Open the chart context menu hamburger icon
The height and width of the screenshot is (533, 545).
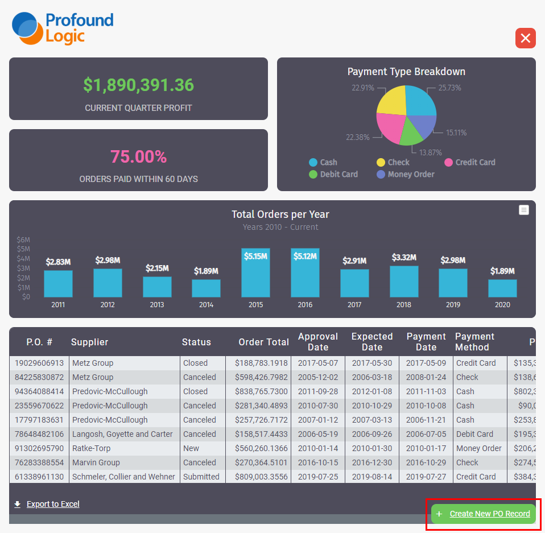(x=523, y=210)
